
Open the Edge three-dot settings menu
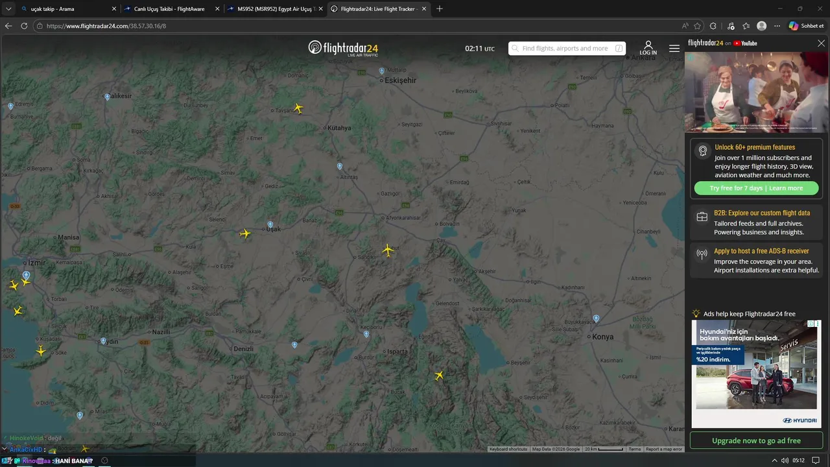click(777, 26)
